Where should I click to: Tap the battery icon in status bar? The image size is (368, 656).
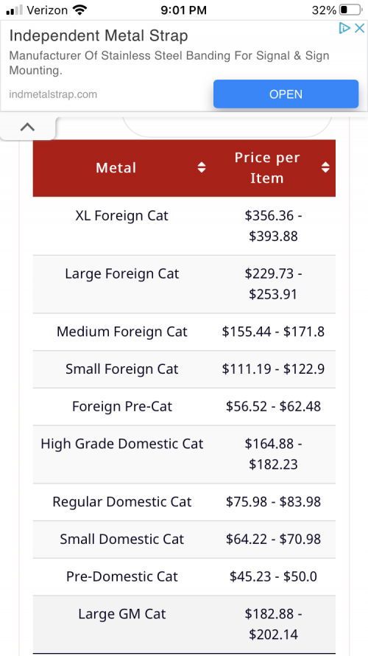350,10
